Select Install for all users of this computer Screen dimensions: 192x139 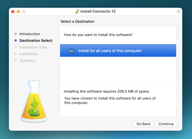(x=110, y=51)
